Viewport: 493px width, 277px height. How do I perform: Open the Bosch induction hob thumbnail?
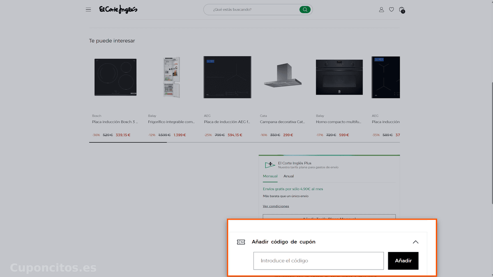coord(115,77)
